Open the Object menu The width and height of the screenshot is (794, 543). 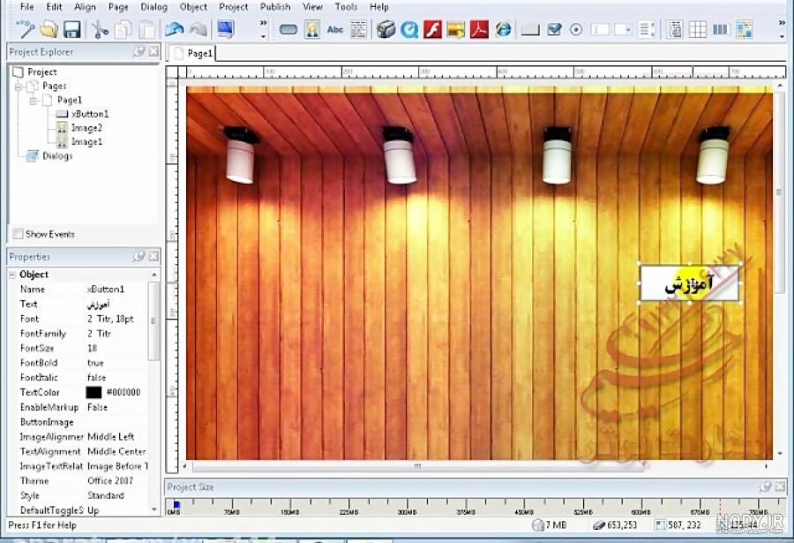(x=193, y=7)
